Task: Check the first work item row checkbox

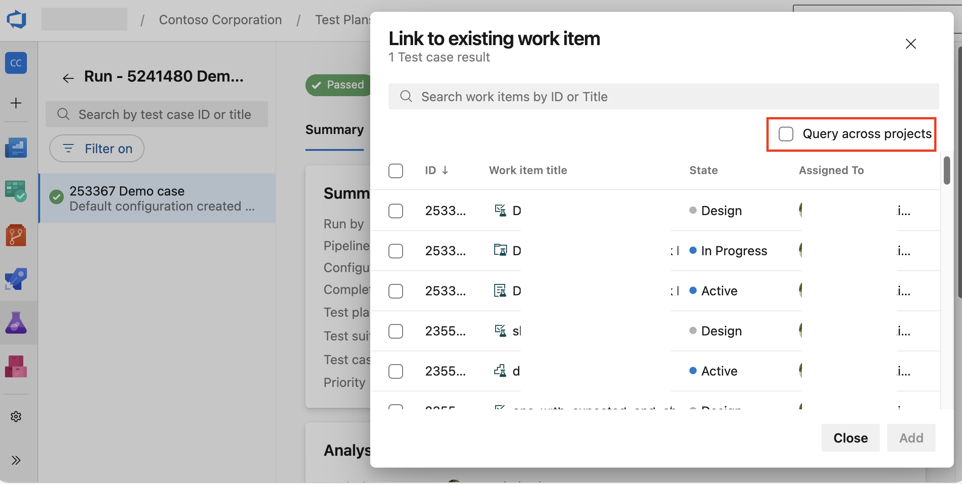Action: click(396, 211)
